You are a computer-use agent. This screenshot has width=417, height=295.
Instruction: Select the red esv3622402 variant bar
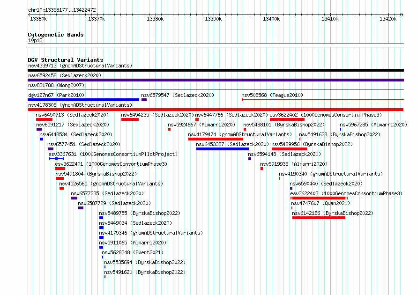click(x=287, y=119)
